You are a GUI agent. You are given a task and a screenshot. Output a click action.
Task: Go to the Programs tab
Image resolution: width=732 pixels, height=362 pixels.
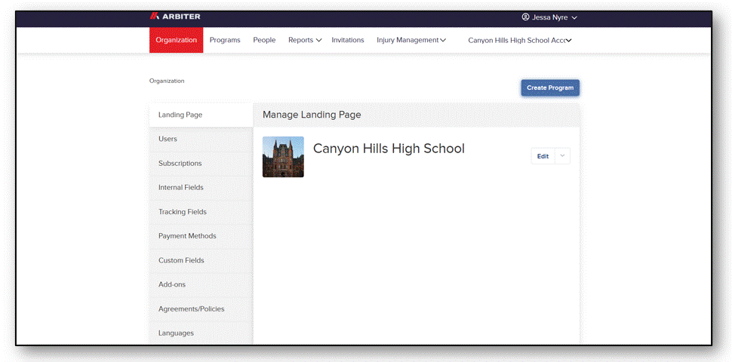coord(225,40)
